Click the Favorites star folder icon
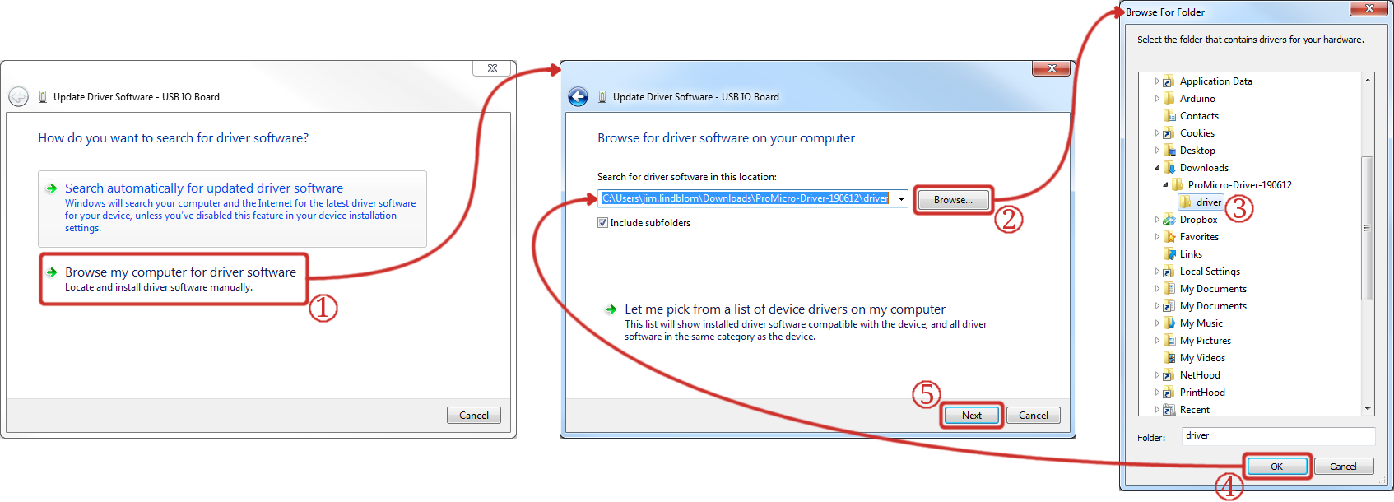This screenshot has height=502, width=1394. coord(1169,237)
